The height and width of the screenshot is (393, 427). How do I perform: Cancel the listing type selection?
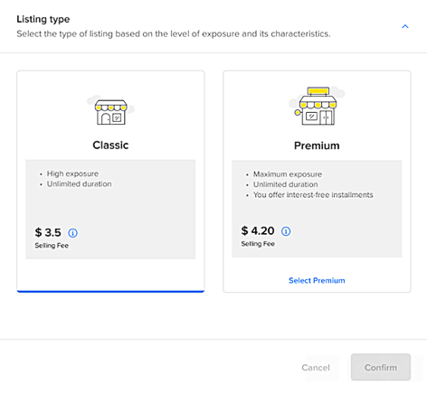click(316, 368)
